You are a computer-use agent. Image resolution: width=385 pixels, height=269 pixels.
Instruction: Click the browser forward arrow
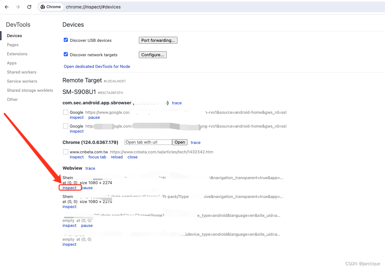pyautogui.click(x=18, y=7)
